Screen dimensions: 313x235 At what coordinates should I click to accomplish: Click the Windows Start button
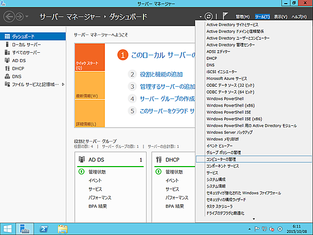(x=8, y=228)
